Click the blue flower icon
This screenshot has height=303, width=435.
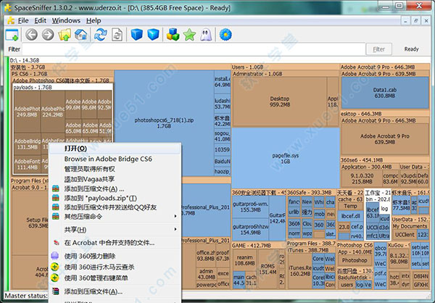coord(225,35)
